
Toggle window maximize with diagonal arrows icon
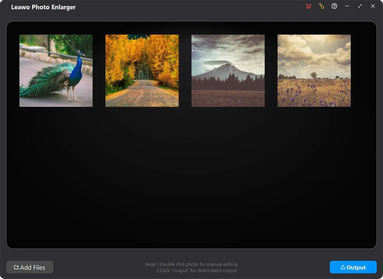pos(360,6)
